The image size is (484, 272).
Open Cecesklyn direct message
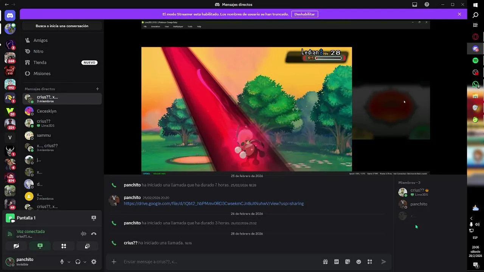tap(62, 111)
